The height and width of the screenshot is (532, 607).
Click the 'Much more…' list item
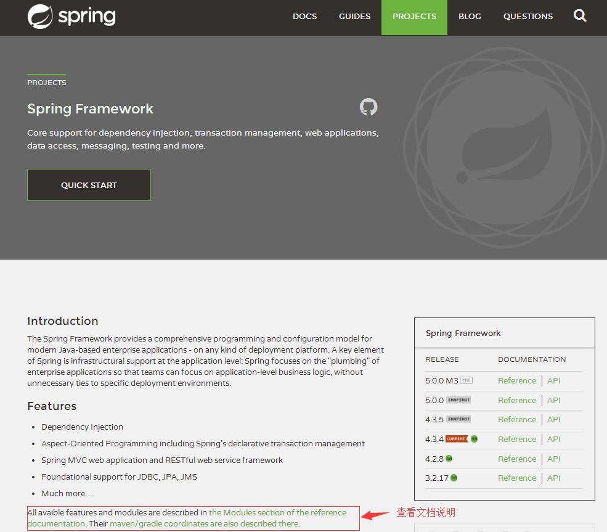pos(67,493)
